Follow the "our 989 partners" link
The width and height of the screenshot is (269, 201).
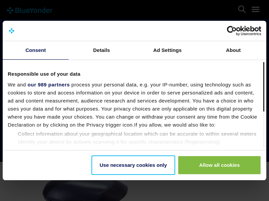tap(49, 85)
